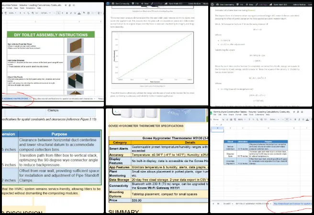Open Rank Math SEO in the chart page admin bar
Screen dimensions: 314x215
pyautogui.click(x=173, y=4)
